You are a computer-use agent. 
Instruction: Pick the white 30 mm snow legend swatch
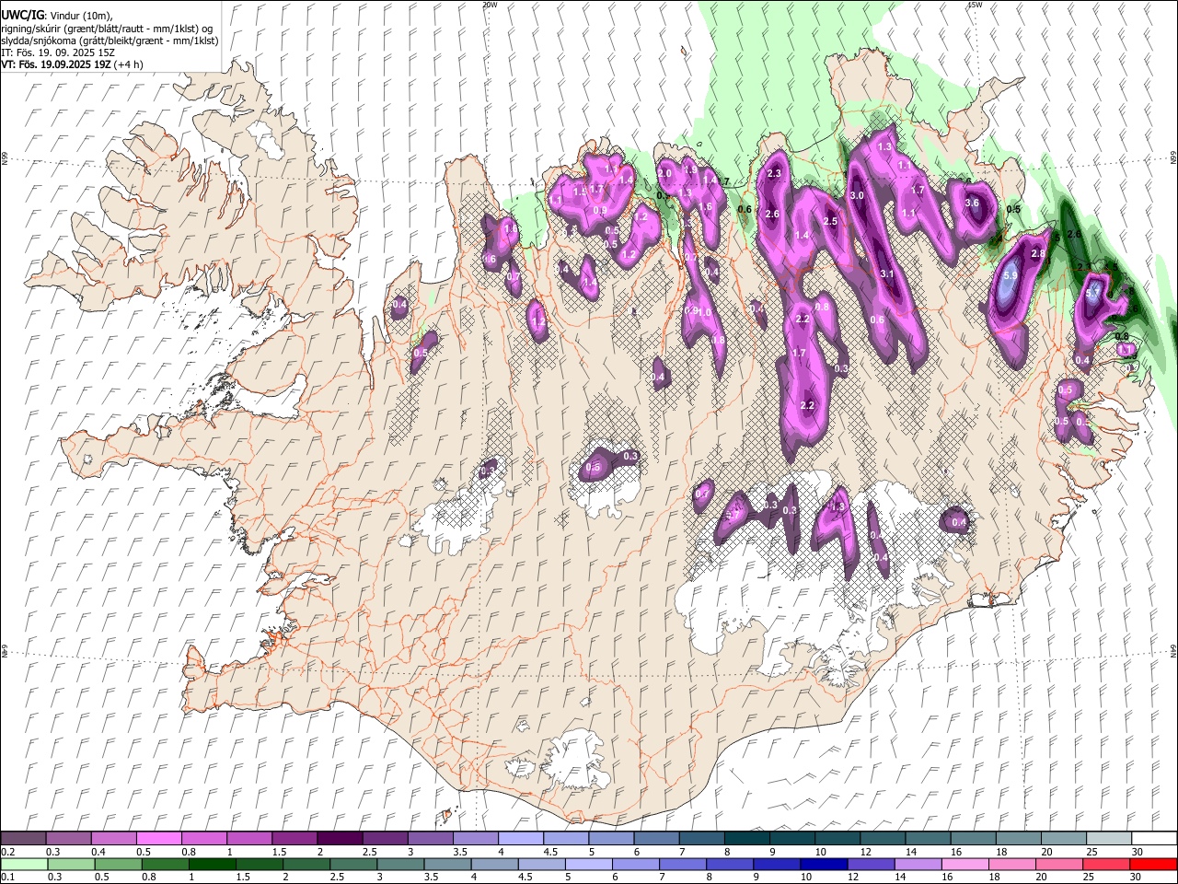pos(1154,838)
